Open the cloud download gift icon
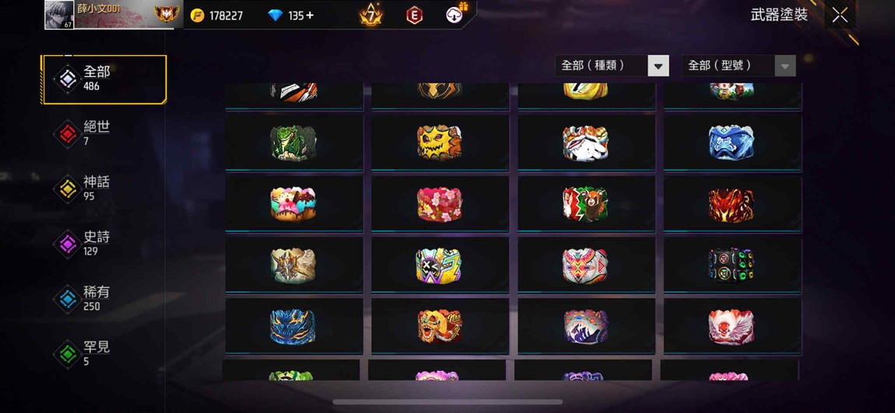This screenshot has width=895, height=413. click(455, 14)
